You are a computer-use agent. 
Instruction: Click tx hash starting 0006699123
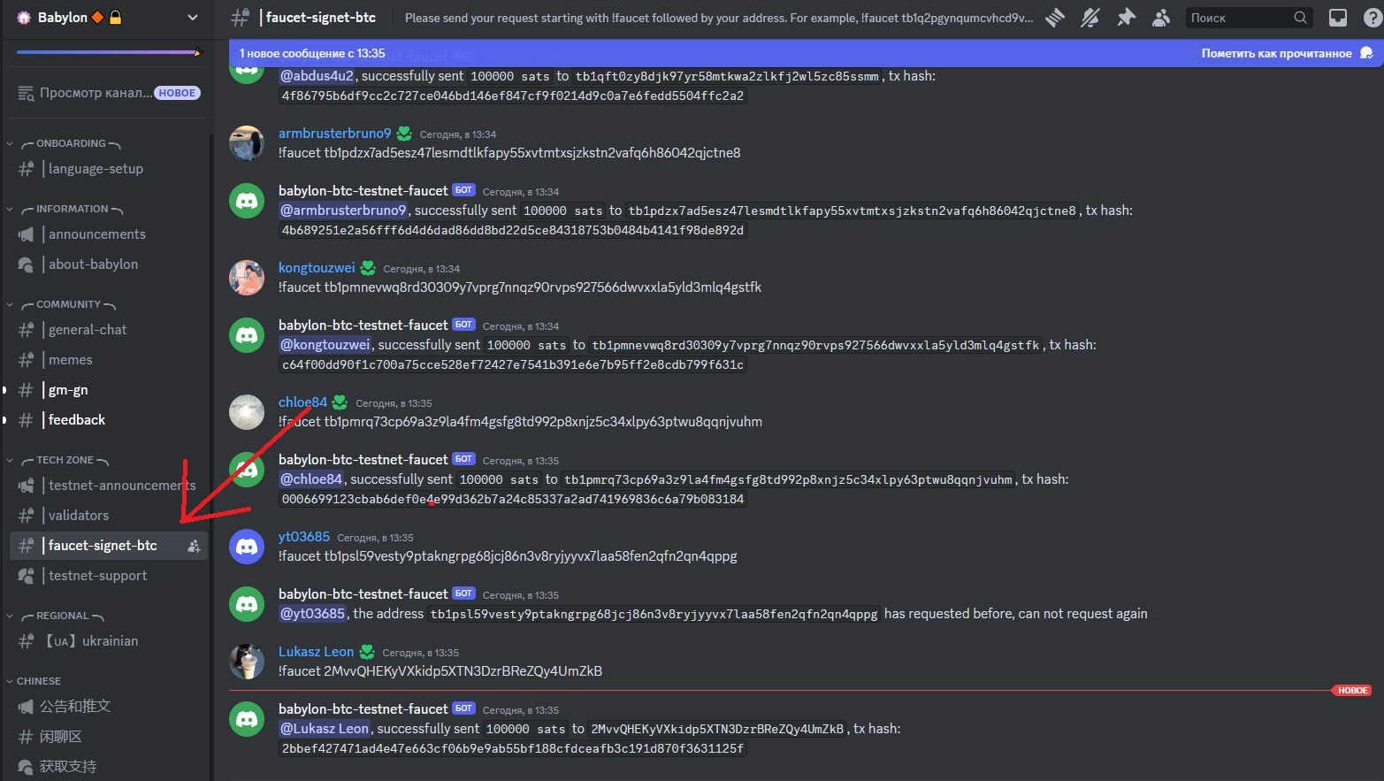click(513, 499)
